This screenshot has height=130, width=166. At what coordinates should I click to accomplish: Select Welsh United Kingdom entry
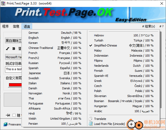tap(55, 119)
